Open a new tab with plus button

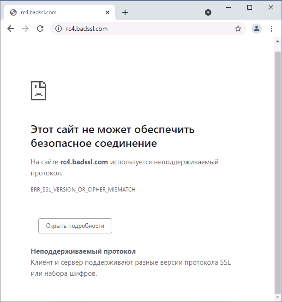coord(125,12)
